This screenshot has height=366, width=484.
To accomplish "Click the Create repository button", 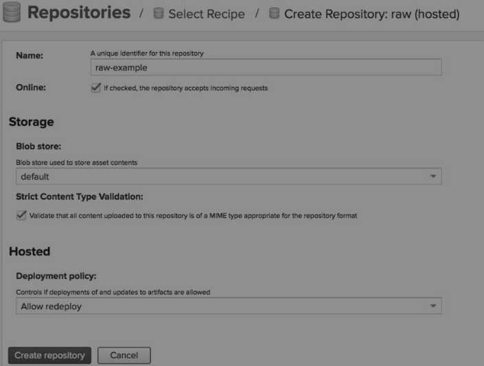I will pos(49,355).
